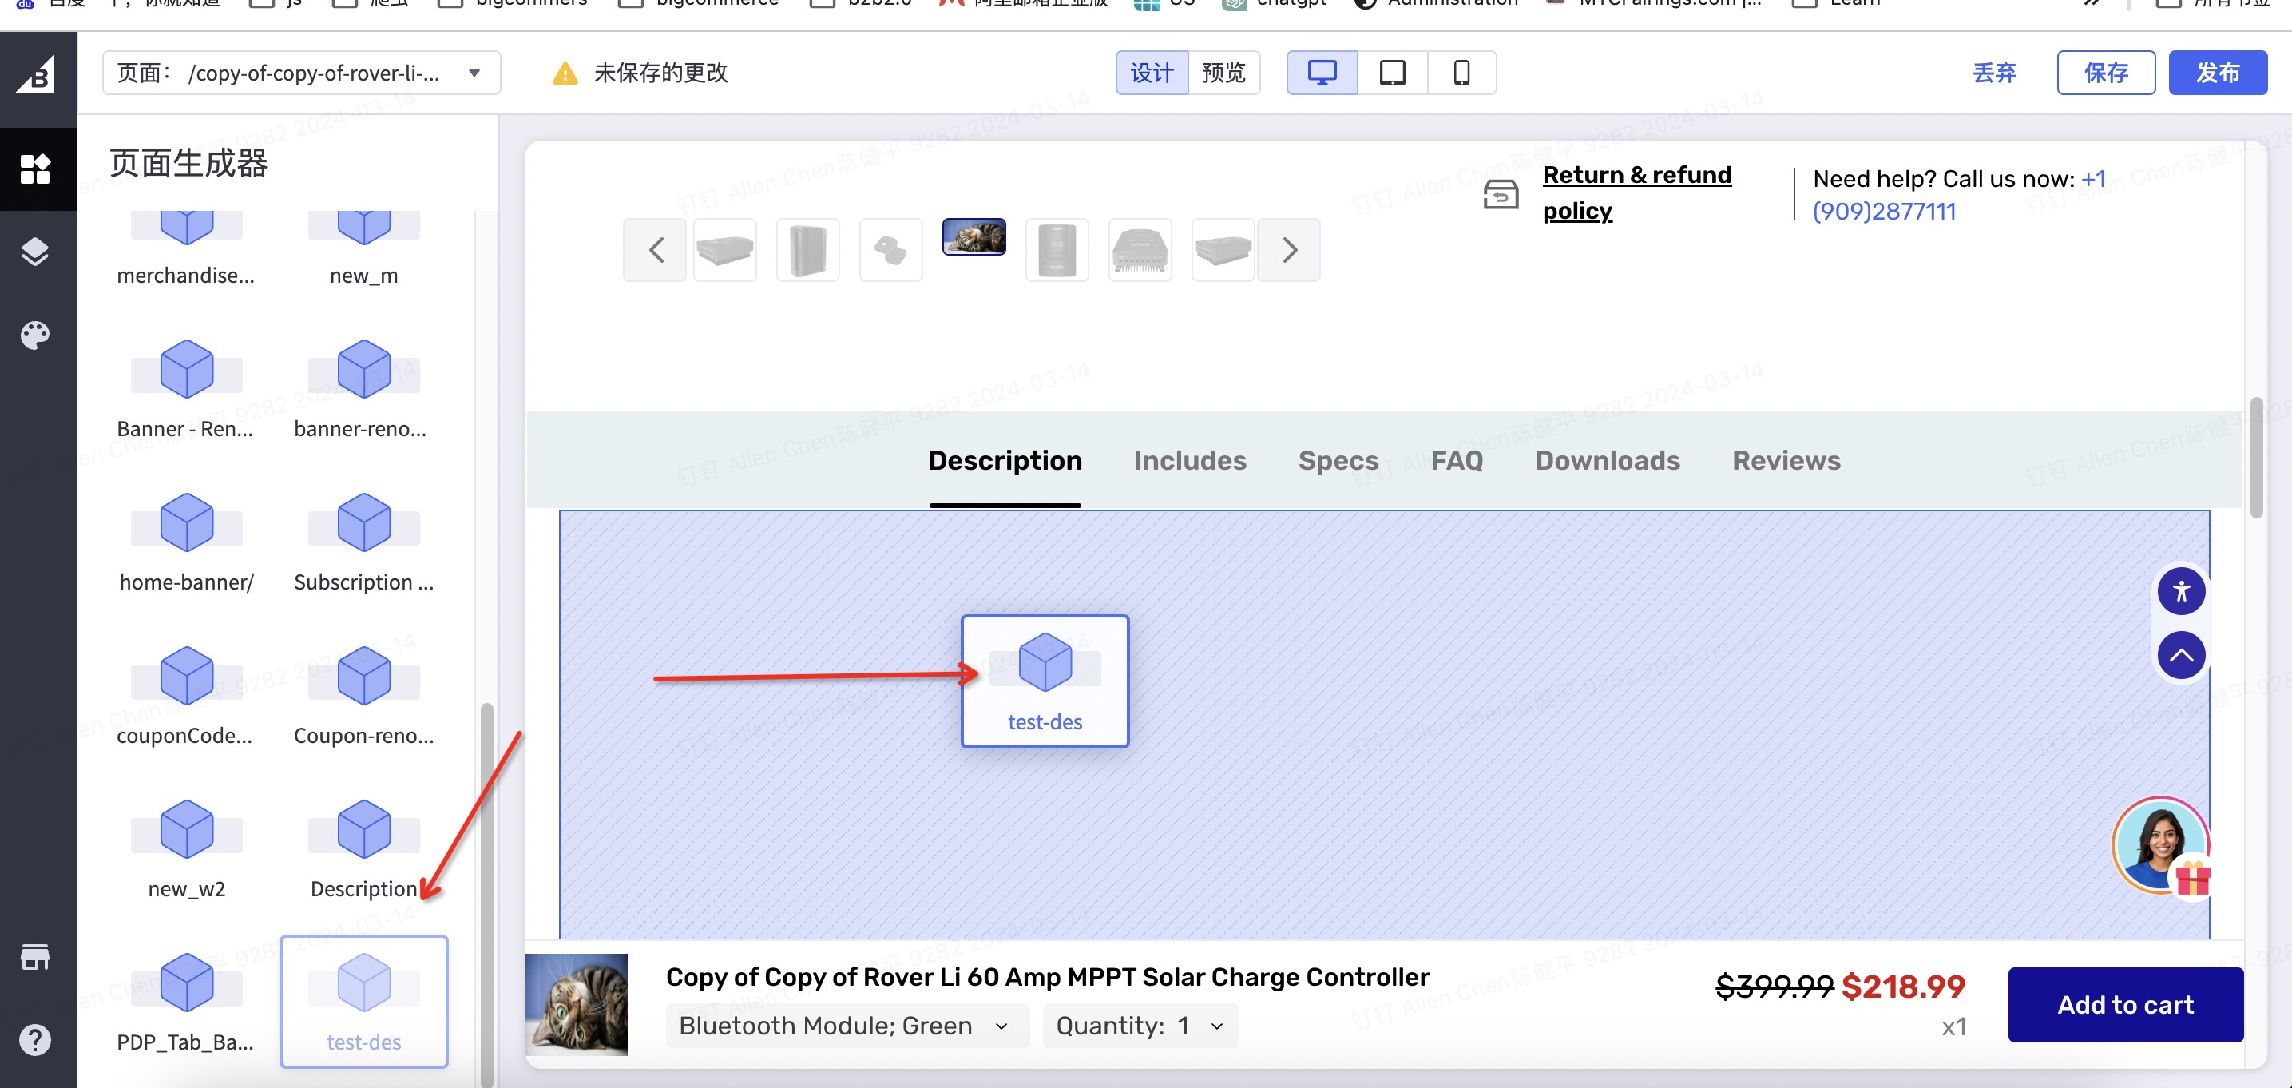This screenshot has width=2292, height=1088.
Task: Select tablet viewport icon
Action: (x=1393, y=72)
